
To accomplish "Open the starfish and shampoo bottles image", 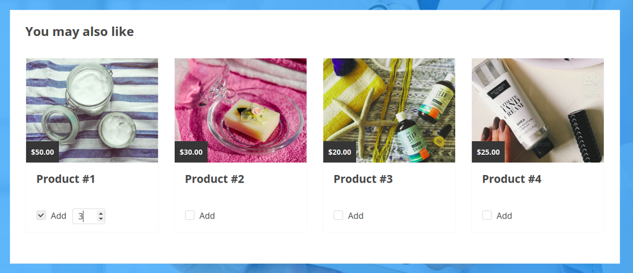I will [389, 111].
